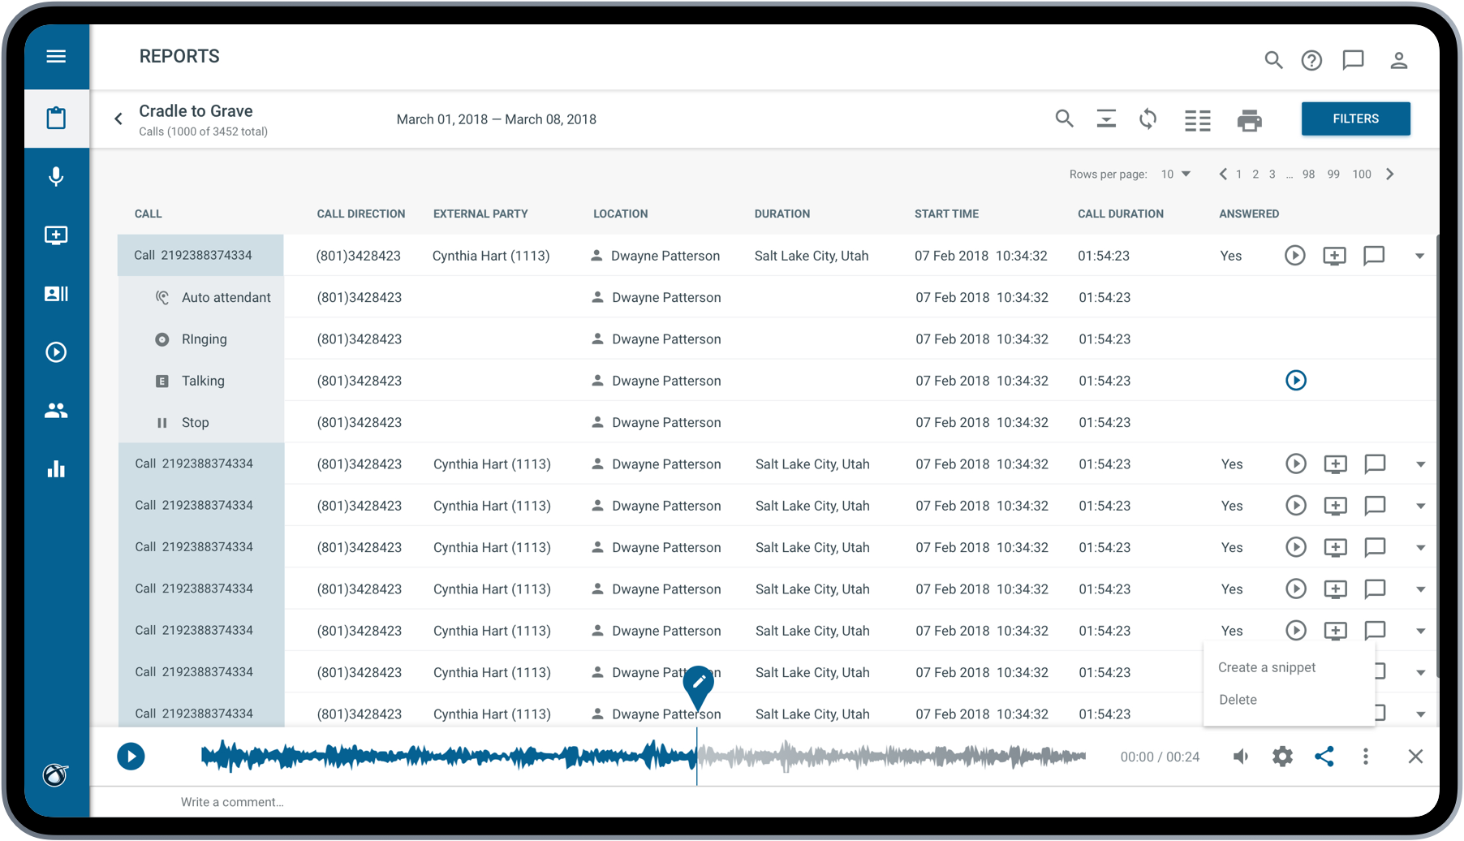Click the collapse rows toolbar icon
This screenshot has height=841, width=1464.
1106,119
